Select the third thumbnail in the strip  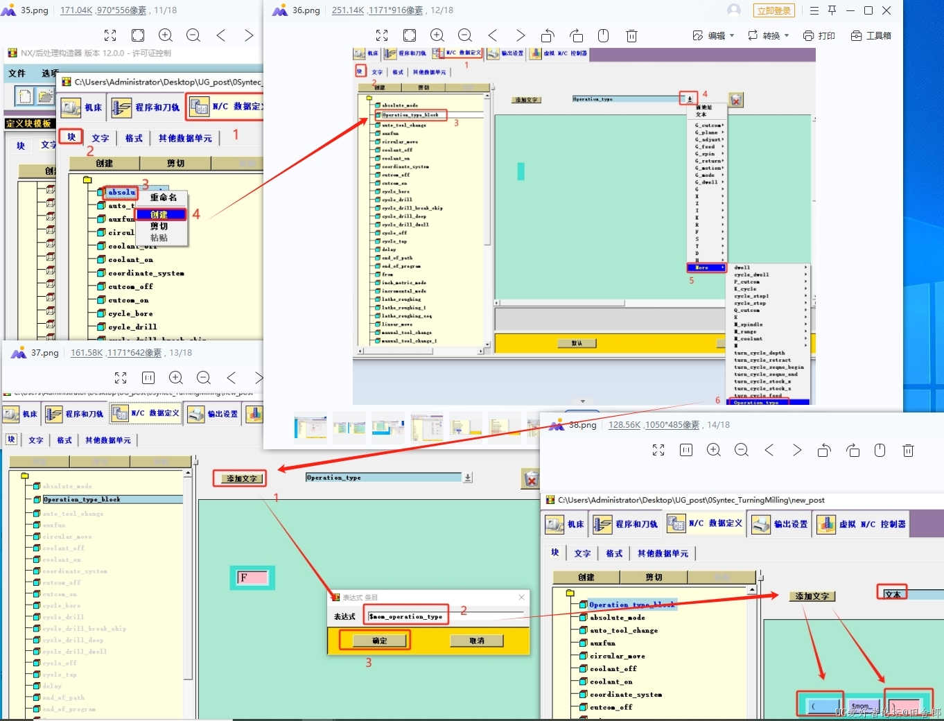(388, 427)
